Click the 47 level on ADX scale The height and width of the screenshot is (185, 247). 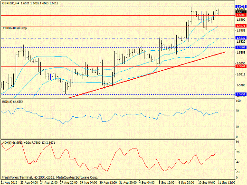pos(237,162)
